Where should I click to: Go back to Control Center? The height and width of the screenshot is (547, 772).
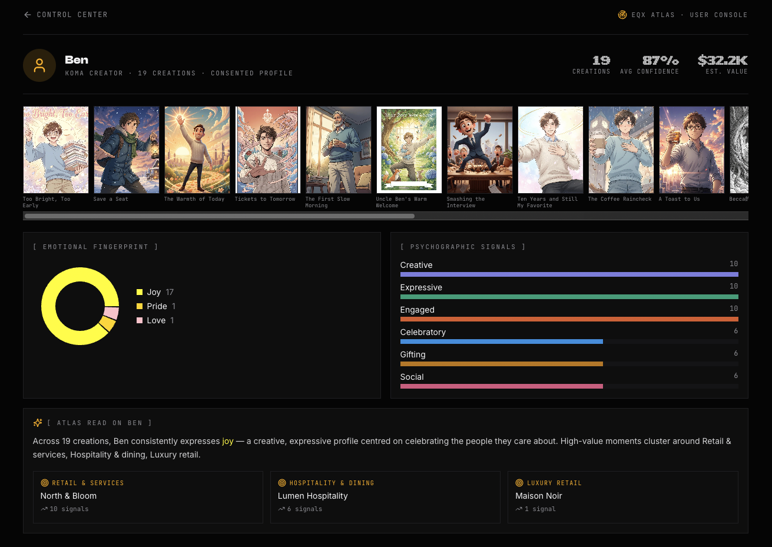click(66, 15)
